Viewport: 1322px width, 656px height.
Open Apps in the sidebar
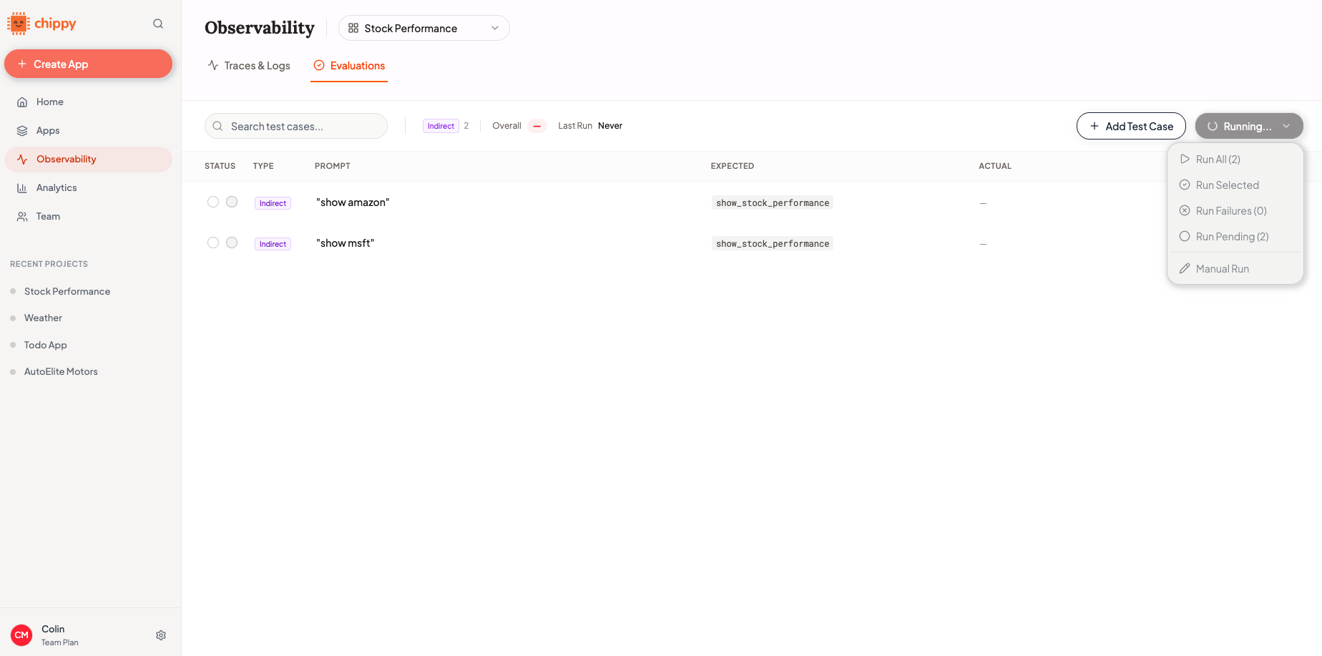(89, 131)
